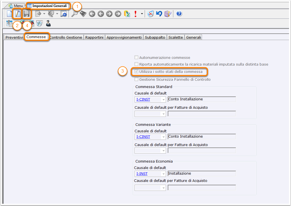This screenshot has width=291, height=206.
Task: Go to previous record arrow icon
Action: pyautogui.click(x=101, y=14)
